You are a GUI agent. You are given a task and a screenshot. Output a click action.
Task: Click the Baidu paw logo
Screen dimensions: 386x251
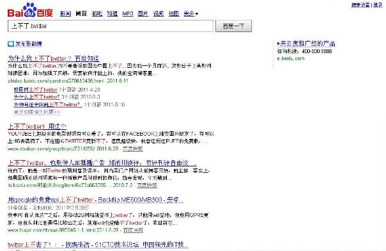(x=30, y=10)
